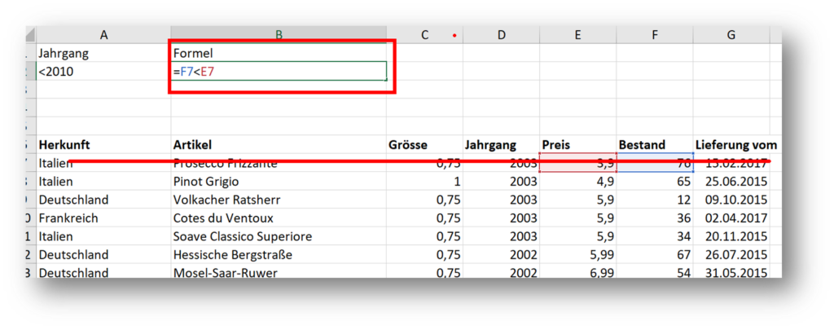
Task: Click the formula cell containing =F7<E7
Action: [277, 72]
